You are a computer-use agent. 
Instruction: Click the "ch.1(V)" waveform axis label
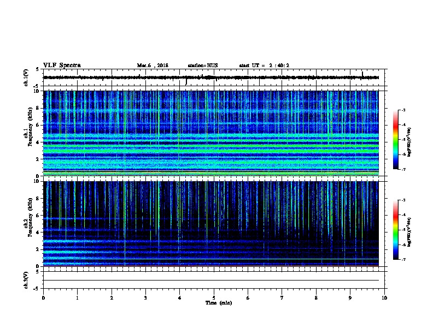tap(26, 77)
